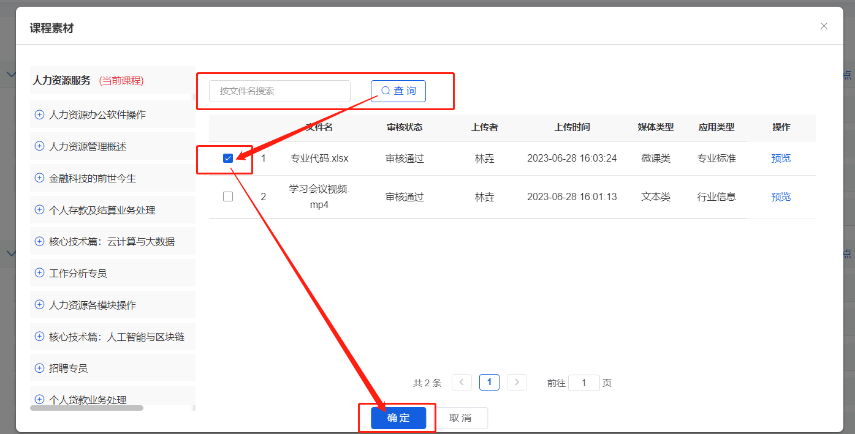This screenshot has height=434, width=855.
Task: Uncheck the 专业代码.xlsx row checkbox
Action: tap(228, 157)
